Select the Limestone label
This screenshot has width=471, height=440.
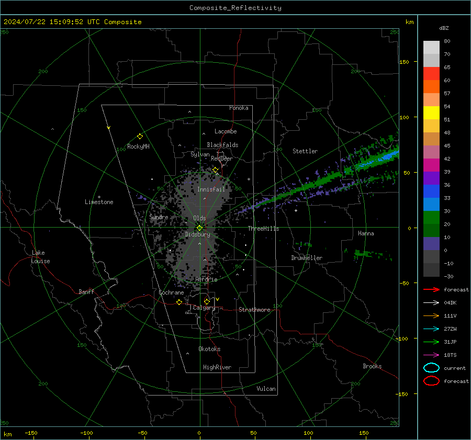[x=99, y=202]
